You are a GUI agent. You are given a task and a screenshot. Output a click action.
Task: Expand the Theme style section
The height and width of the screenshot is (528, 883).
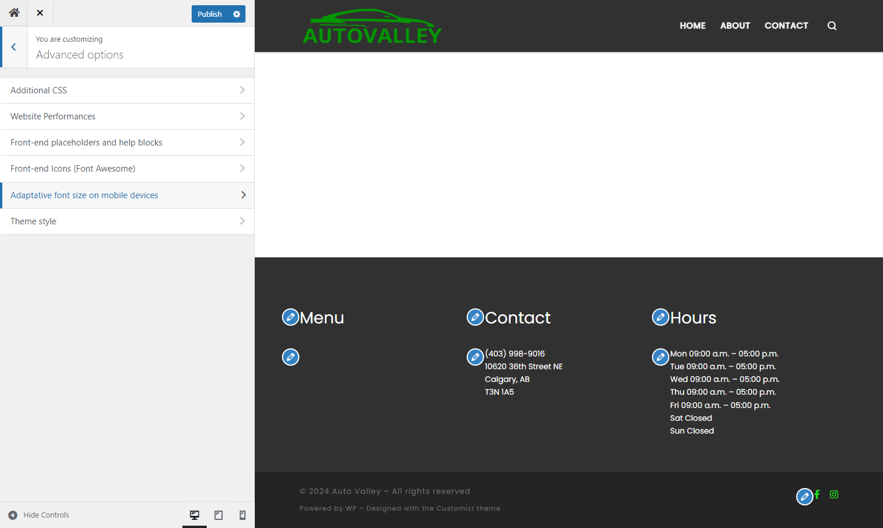point(127,221)
